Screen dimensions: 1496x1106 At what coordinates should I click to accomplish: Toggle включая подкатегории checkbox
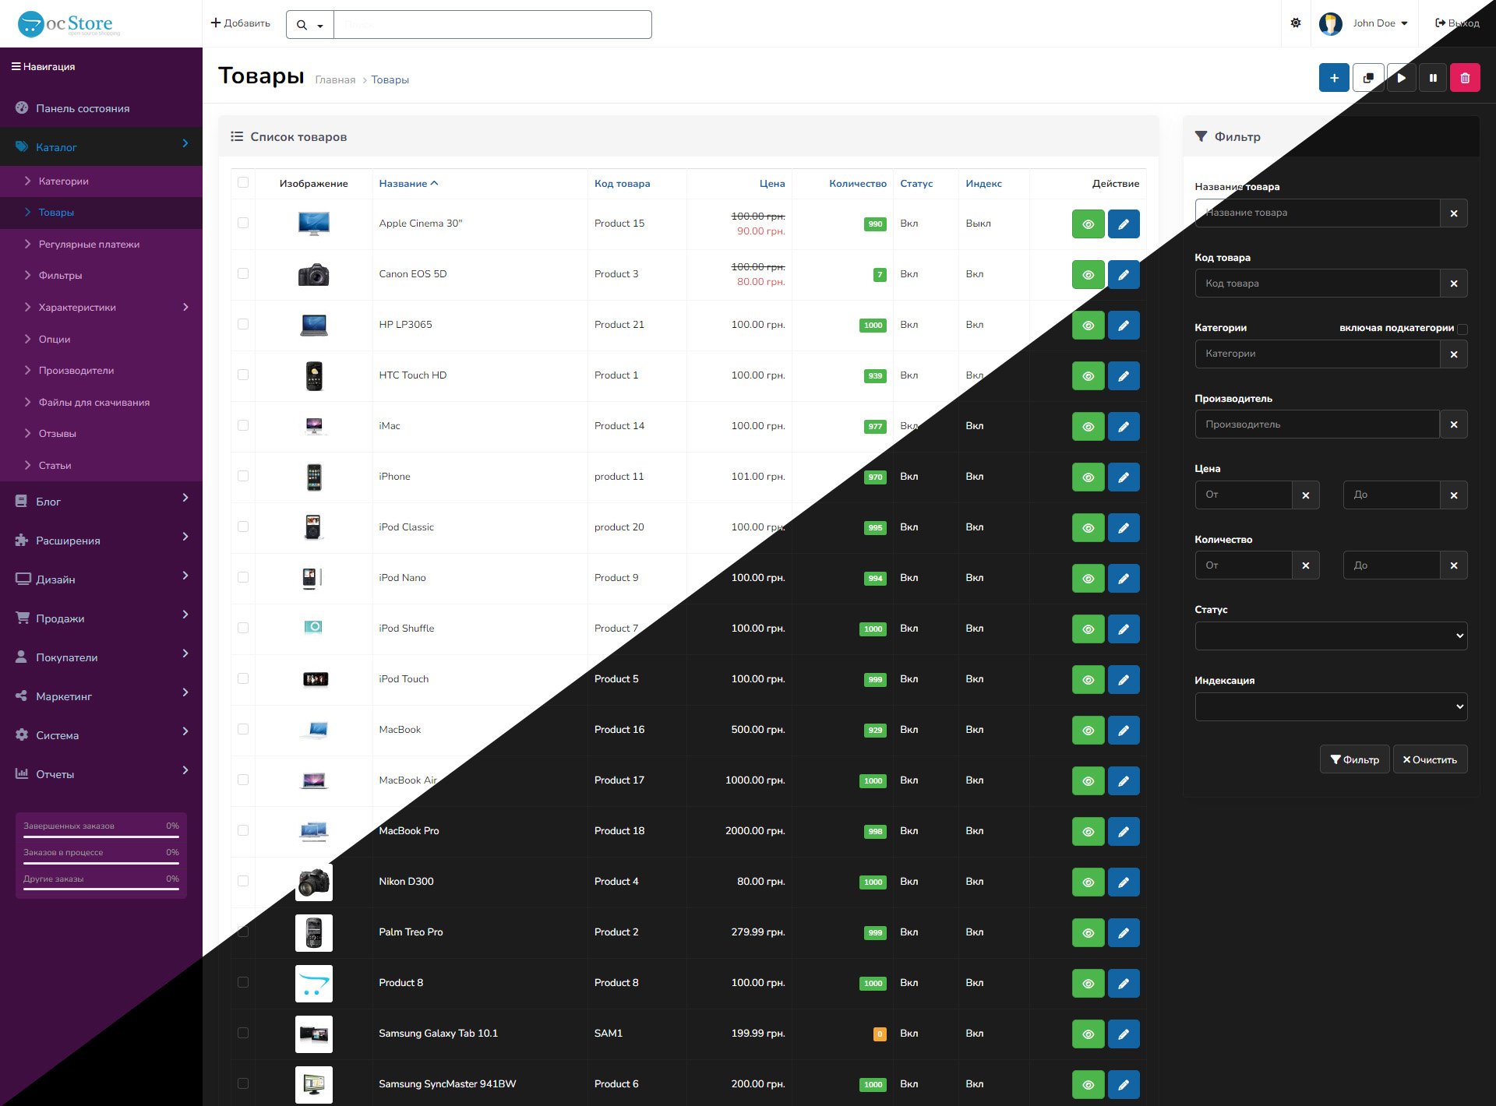(x=1462, y=329)
